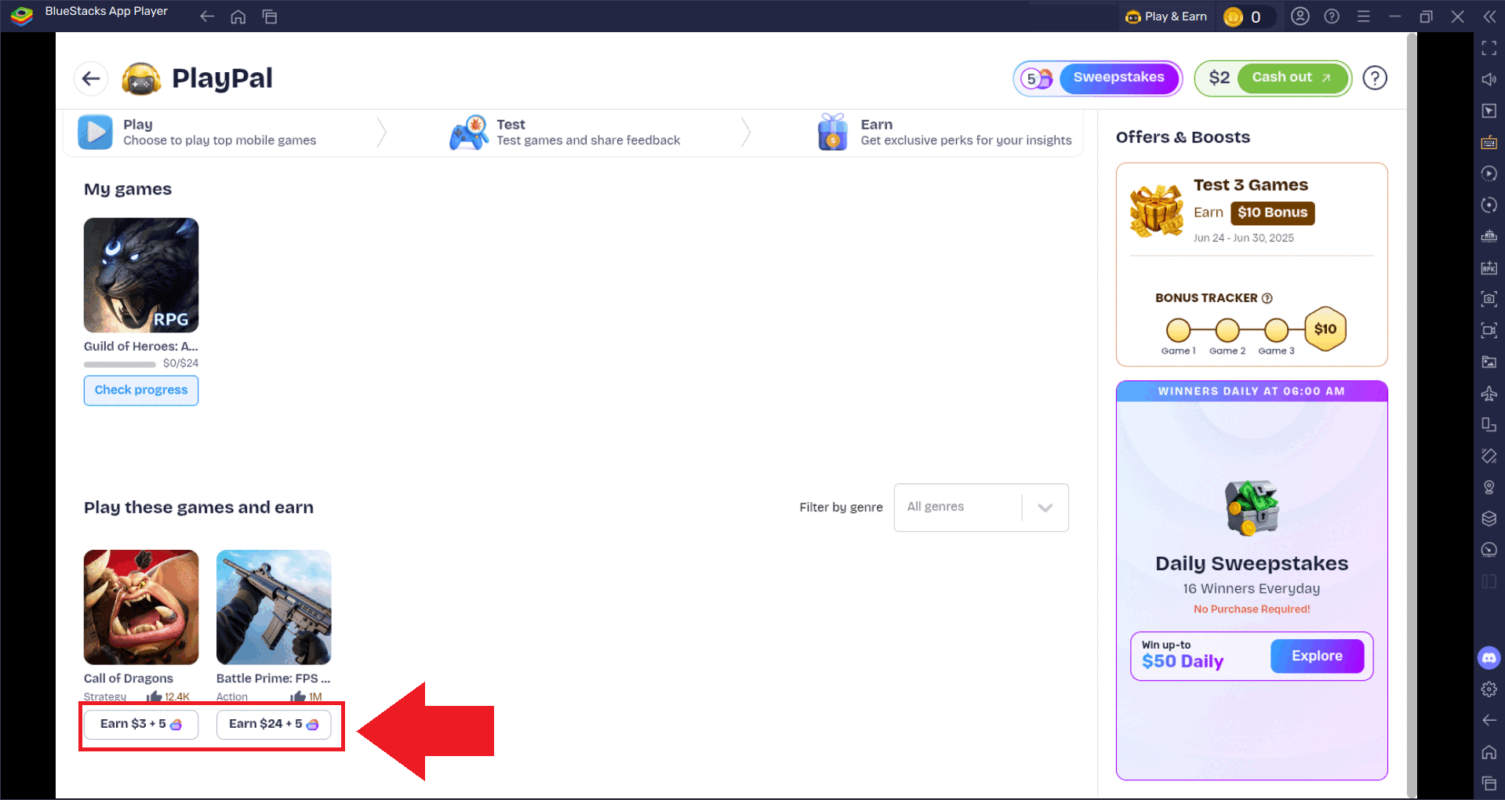Click Check progress for Guild of Heroes
Image resolution: width=1505 pixels, height=800 pixels.
click(x=141, y=390)
